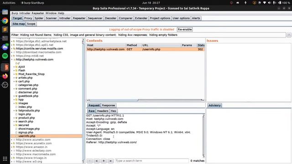Image resolution: width=292 pixels, height=164 pixels.
Task: Select the /userinfo.php row in Contents
Action: tap(146, 49)
